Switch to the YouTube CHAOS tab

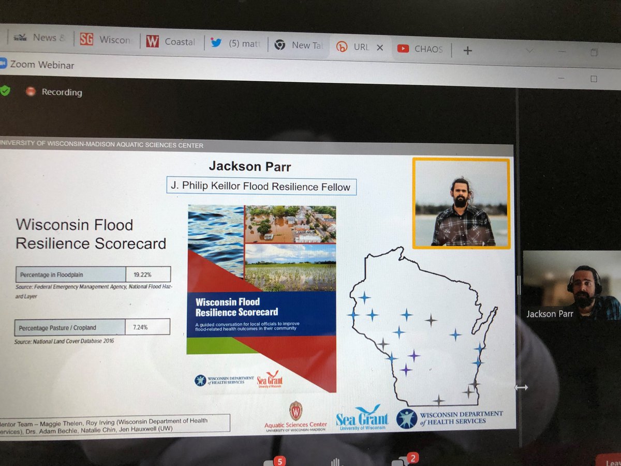[420, 49]
